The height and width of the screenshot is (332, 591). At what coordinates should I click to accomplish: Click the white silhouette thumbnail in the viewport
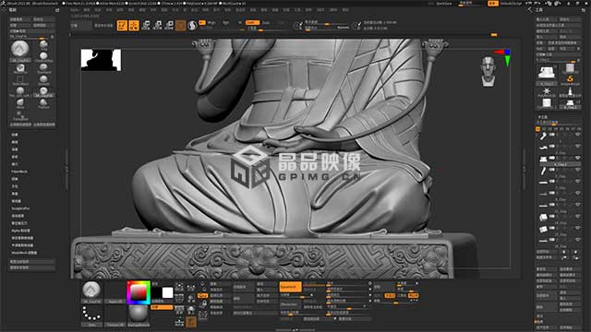coord(101,60)
